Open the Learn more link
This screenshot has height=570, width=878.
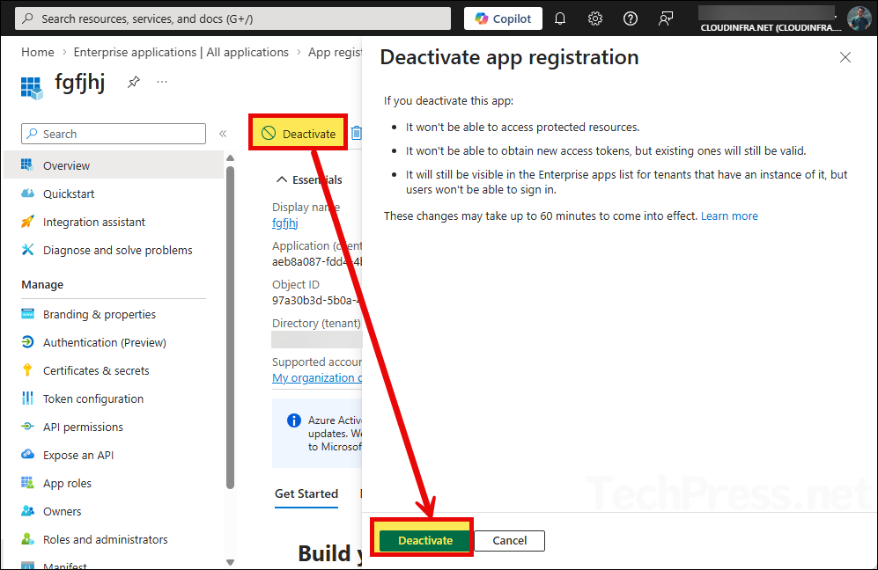point(729,216)
